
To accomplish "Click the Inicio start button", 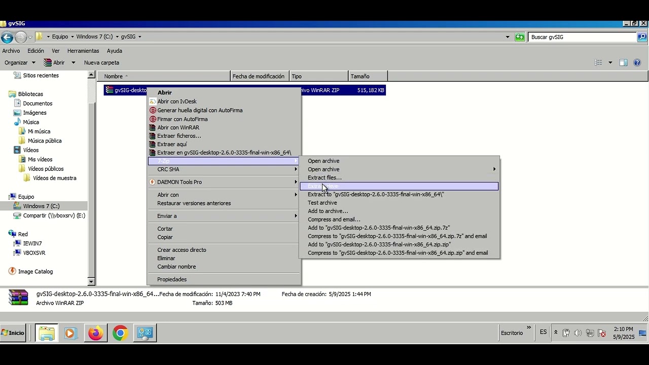I will coord(13,333).
